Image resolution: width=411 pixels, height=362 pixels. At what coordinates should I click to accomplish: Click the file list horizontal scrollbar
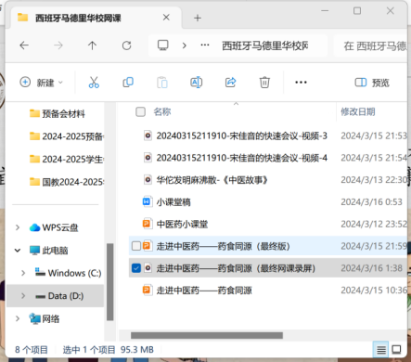[x=207, y=335]
